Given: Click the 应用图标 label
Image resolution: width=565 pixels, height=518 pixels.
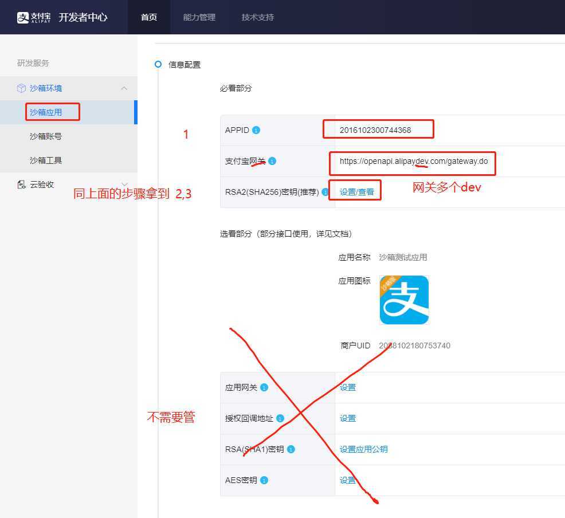Looking at the screenshot, I should [354, 281].
